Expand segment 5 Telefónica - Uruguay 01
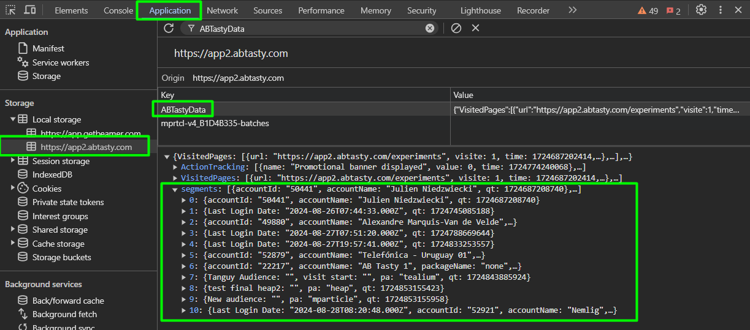 [x=185, y=255]
